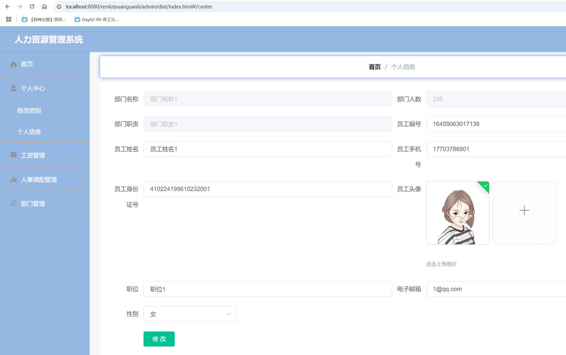Viewport: 566px width, 355px height.
Task: Expand the 工资管理 sidebar section
Action: point(80,155)
